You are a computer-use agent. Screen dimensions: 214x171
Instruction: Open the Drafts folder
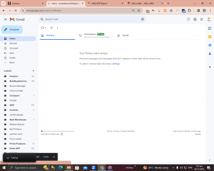(x=18, y=58)
